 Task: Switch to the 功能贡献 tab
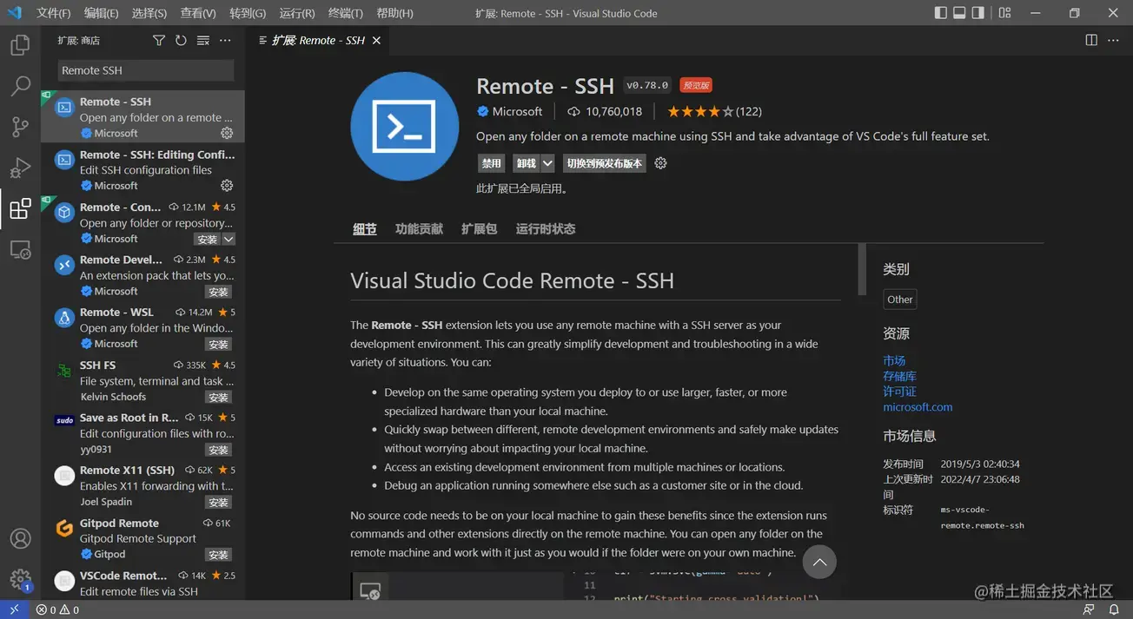point(419,229)
